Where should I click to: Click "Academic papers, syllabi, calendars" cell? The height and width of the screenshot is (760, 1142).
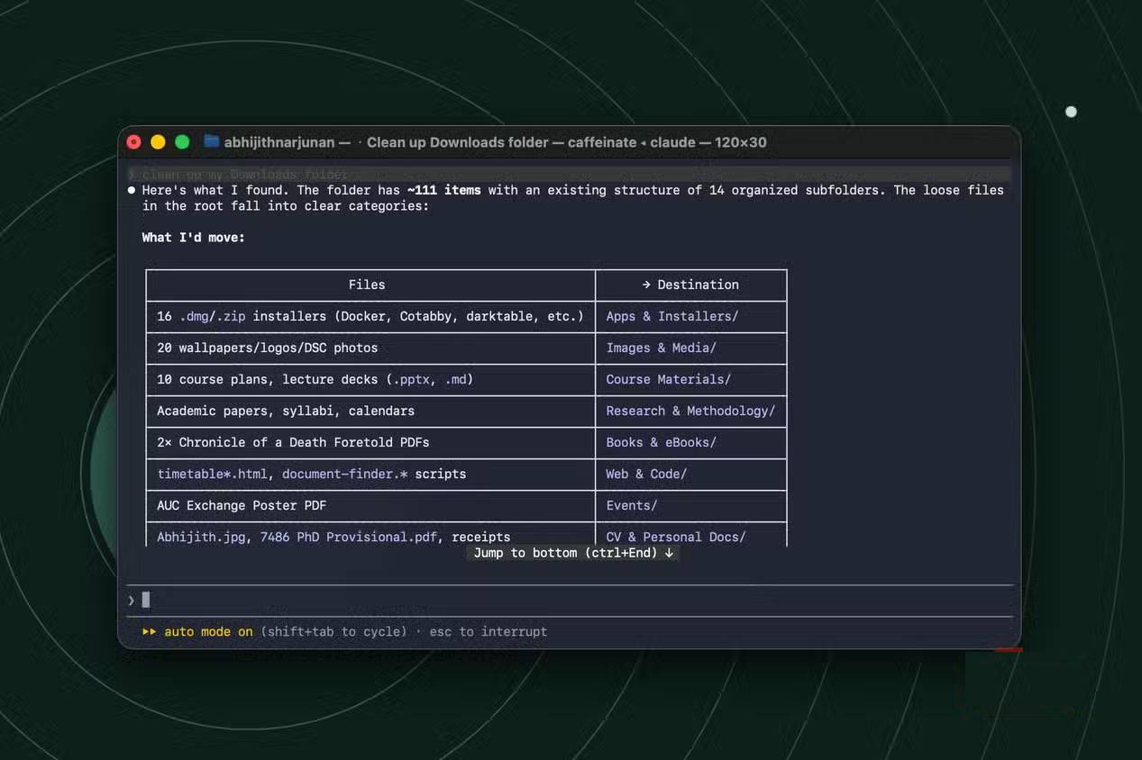370,411
